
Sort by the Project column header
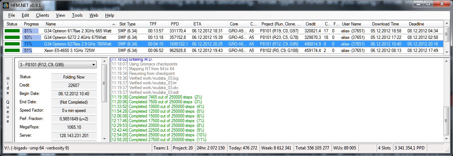point(281,24)
